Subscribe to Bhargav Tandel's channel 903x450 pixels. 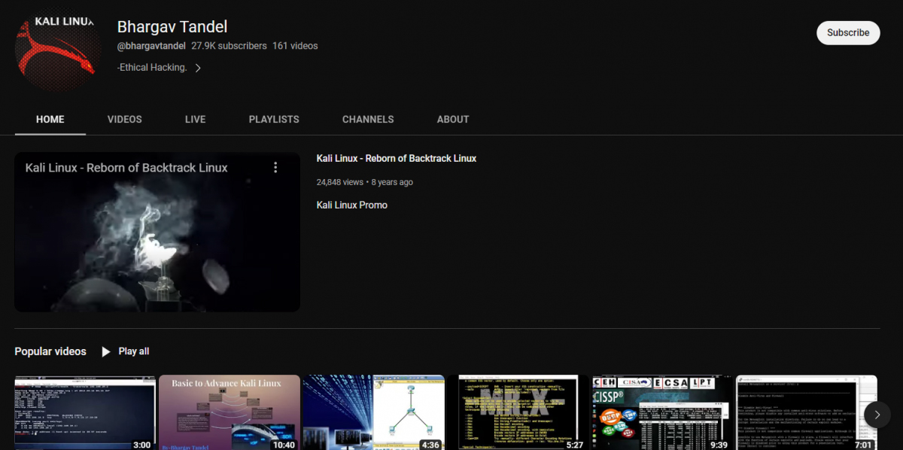848,33
